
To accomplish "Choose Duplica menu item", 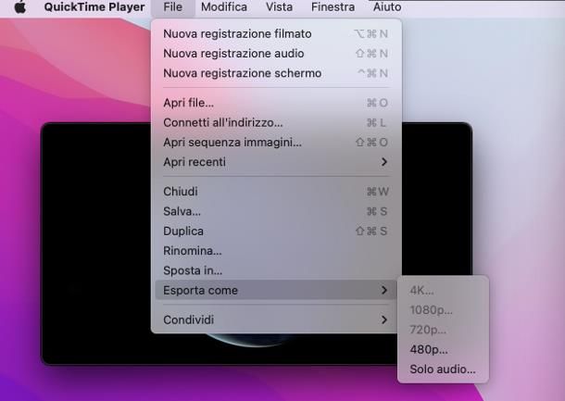I will point(276,232).
